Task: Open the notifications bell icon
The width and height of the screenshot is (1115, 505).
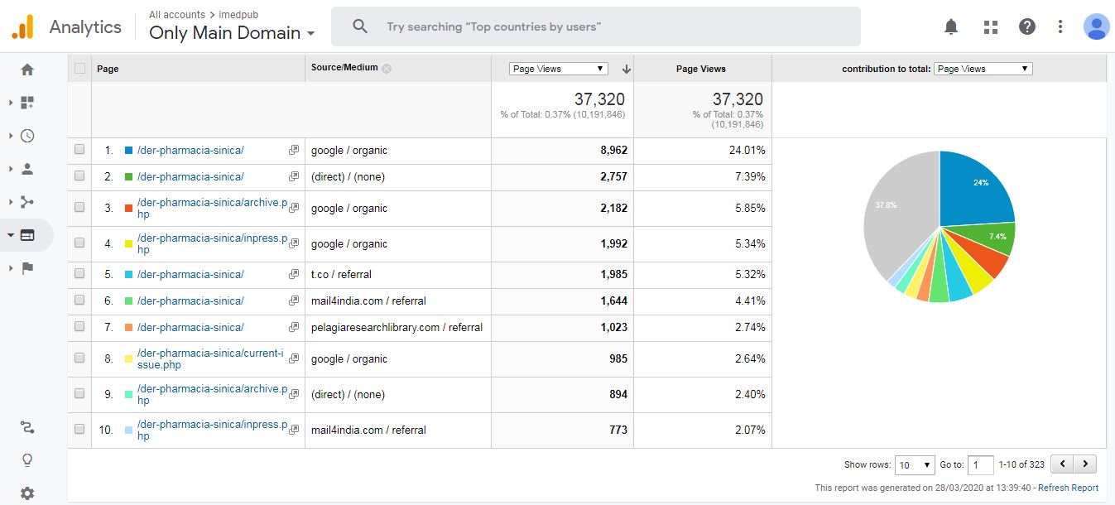Action: (951, 26)
